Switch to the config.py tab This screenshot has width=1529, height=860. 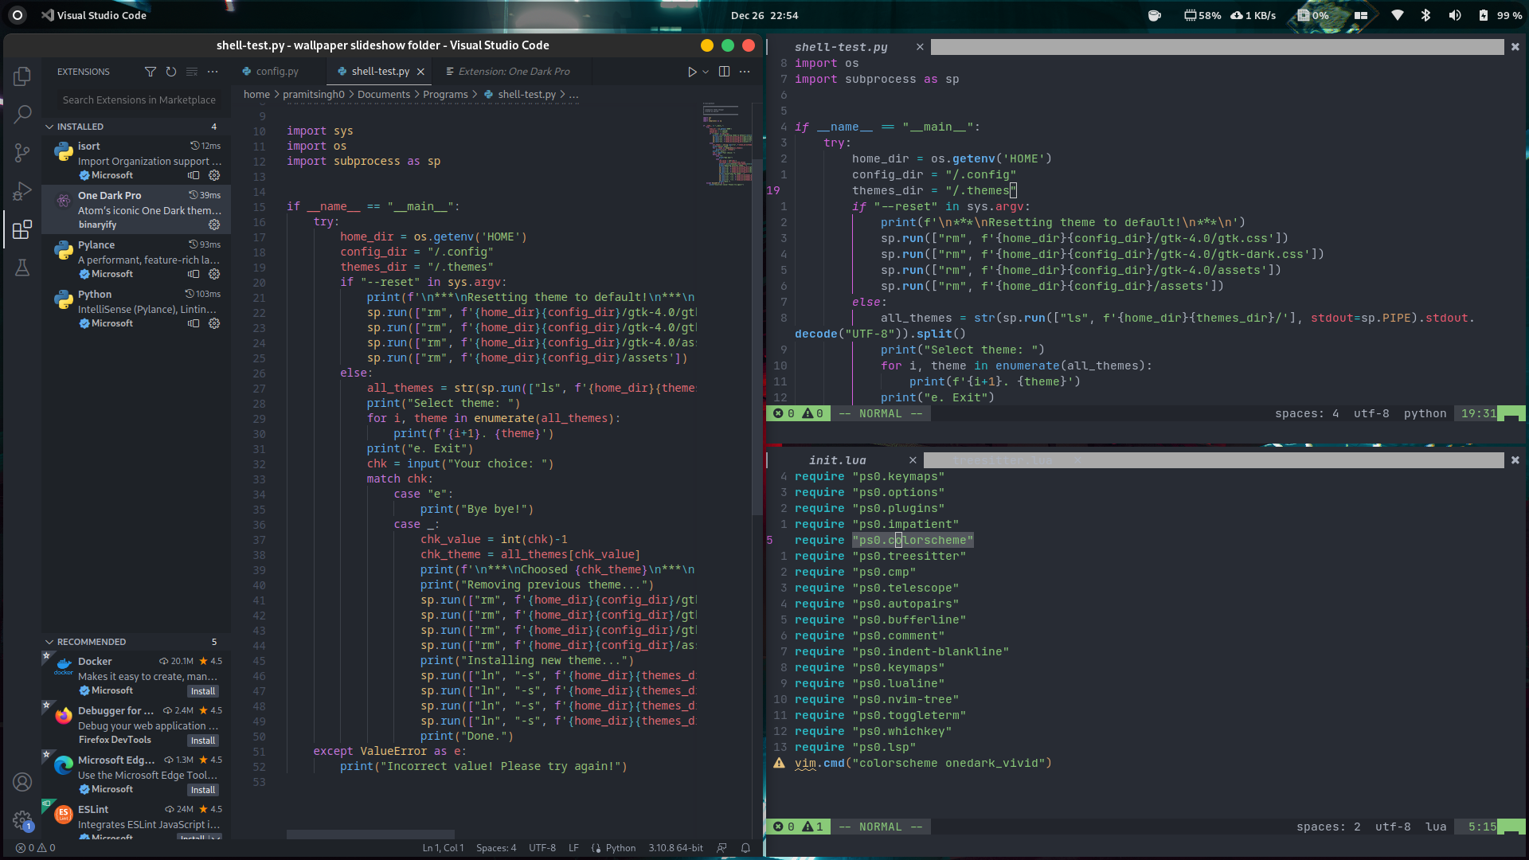[276, 71]
